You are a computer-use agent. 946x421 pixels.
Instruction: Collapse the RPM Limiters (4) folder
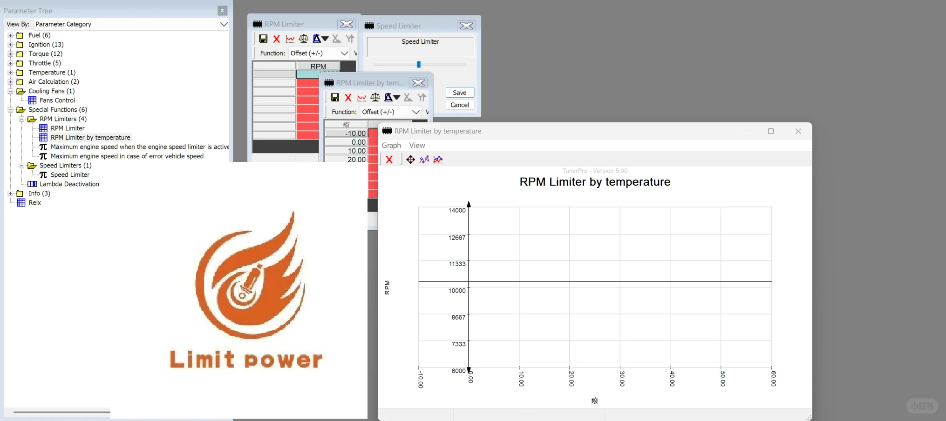point(21,119)
